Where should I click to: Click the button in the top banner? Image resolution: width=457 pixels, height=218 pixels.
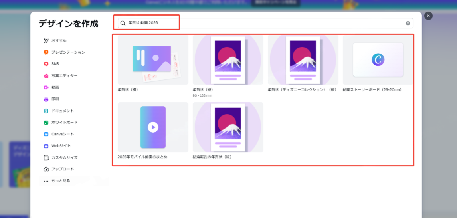click(276, 2)
